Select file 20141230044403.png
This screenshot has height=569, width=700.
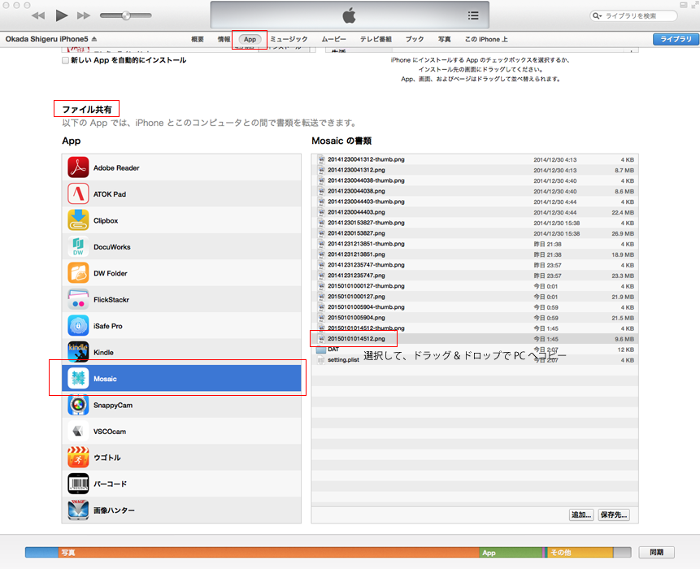click(356, 212)
